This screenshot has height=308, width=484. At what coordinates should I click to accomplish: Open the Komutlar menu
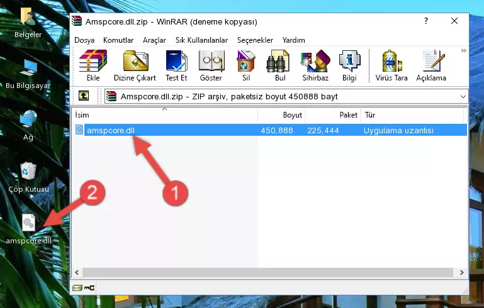coord(118,40)
